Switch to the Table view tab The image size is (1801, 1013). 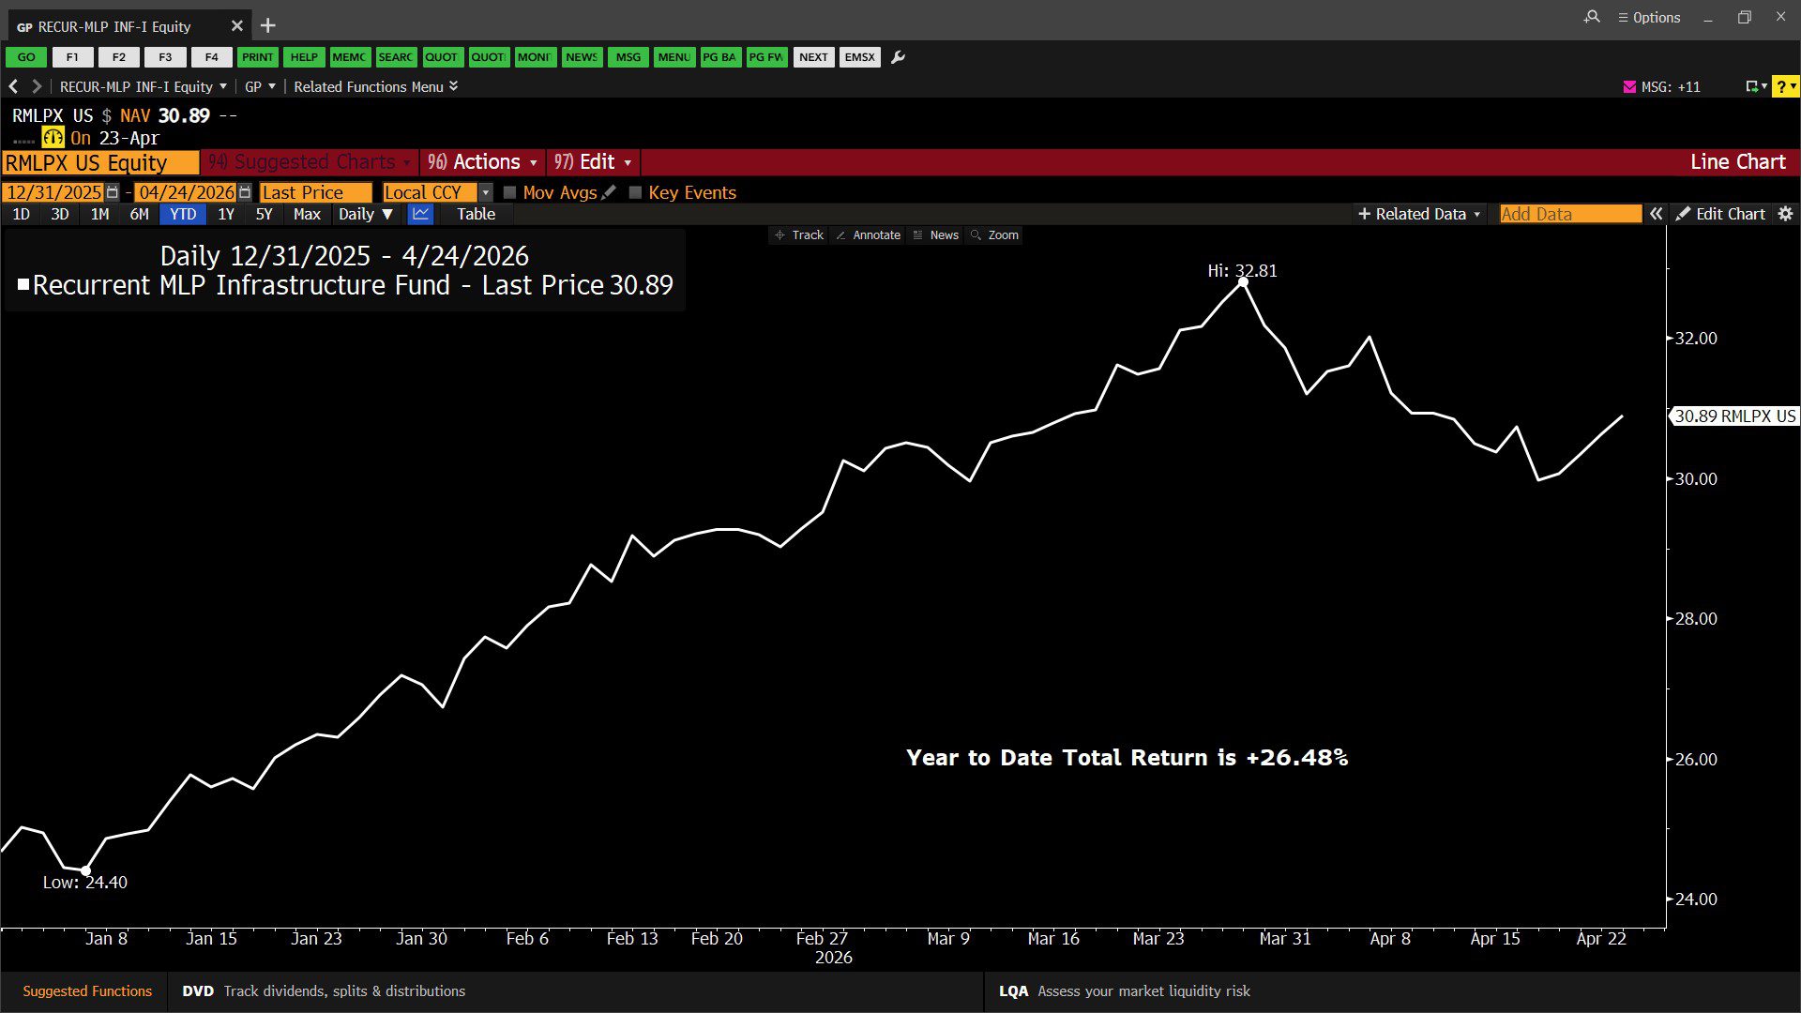click(476, 214)
